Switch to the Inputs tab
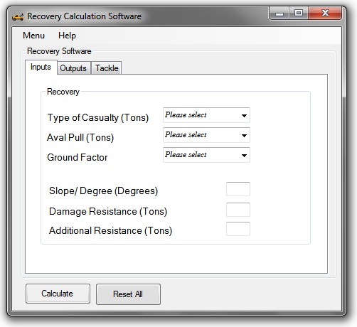The image size is (357, 327). [41, 67]
